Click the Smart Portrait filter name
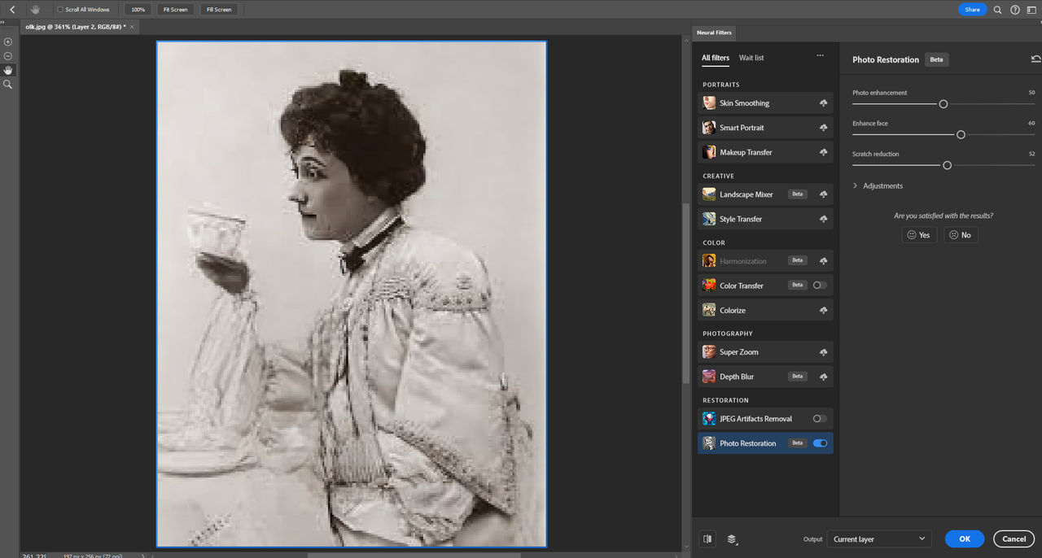 click(742, 128)
